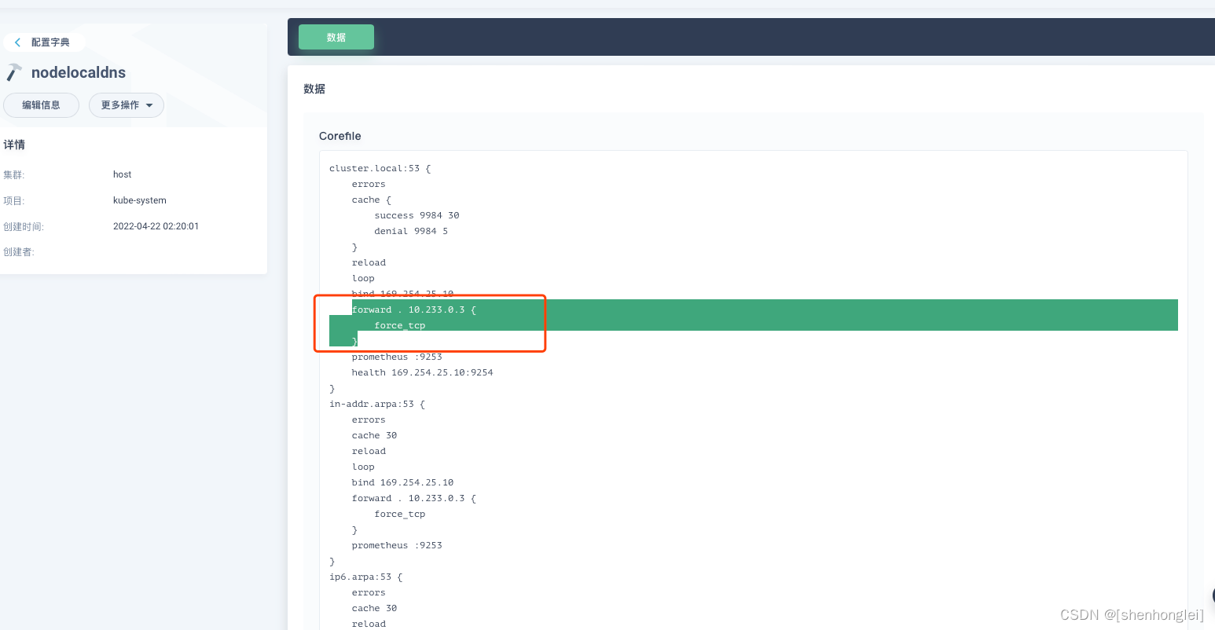Click the hammer icon next to nodelocaldns
The width and height of the screenshot is (1215, 630).
[13, 71]
